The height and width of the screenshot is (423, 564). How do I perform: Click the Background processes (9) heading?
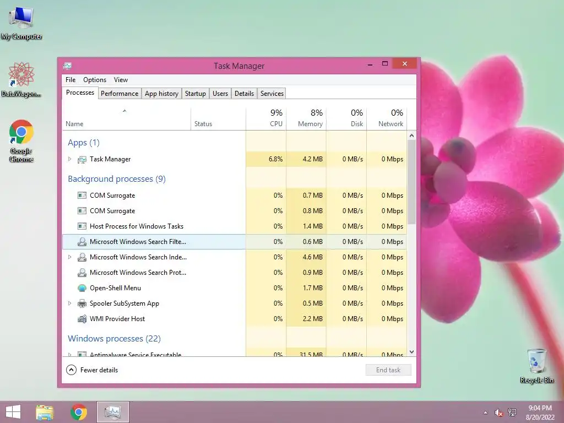pyautogui.click(x=117, y=179)
